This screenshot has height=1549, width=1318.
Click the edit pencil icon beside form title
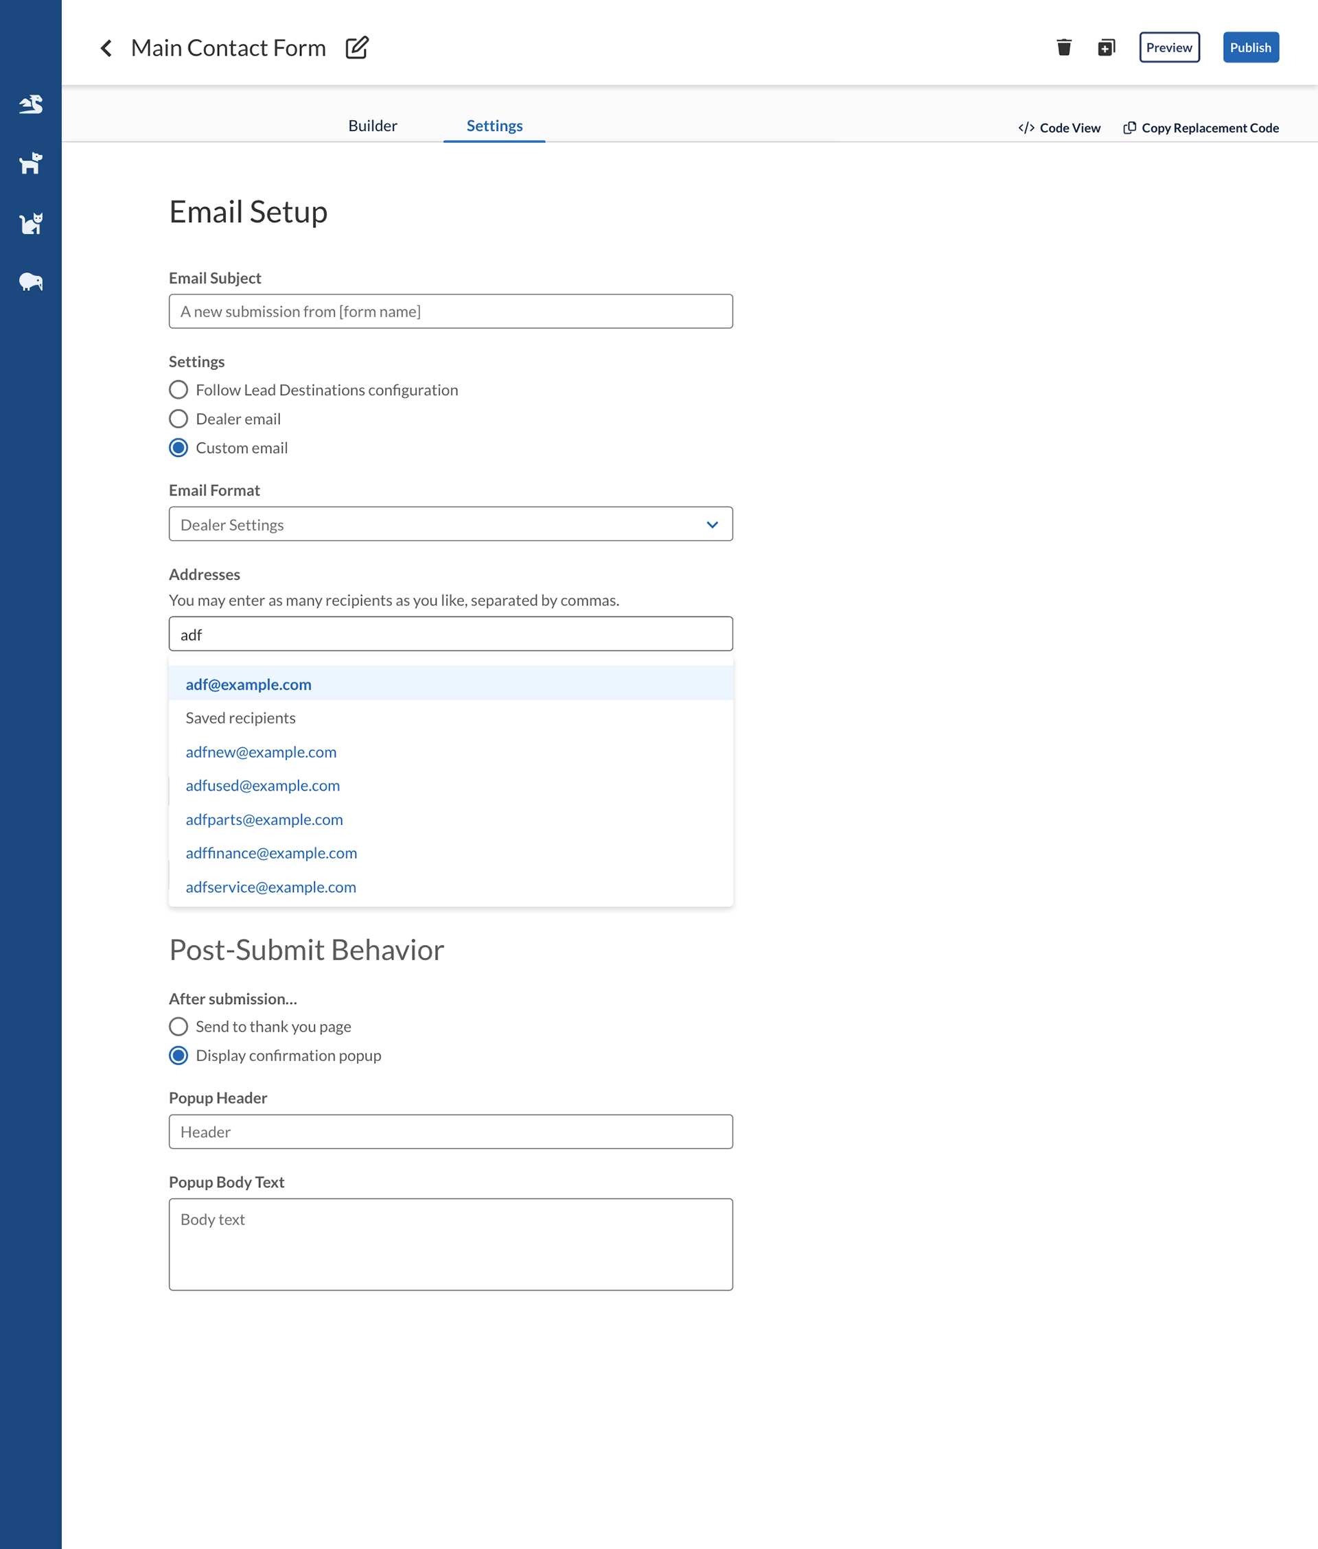pyautogui.click(x=357, y=47)
